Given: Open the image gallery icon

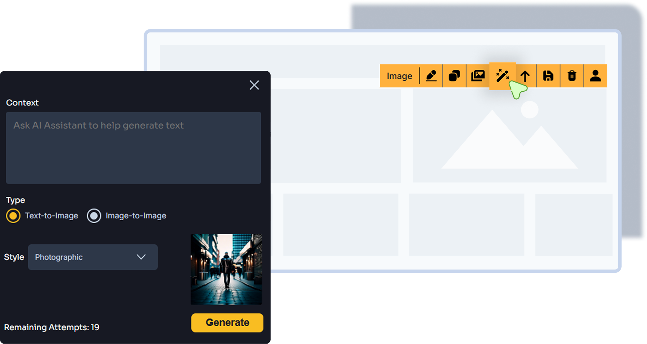Looking at the screenshot, I should click(478, 75).
